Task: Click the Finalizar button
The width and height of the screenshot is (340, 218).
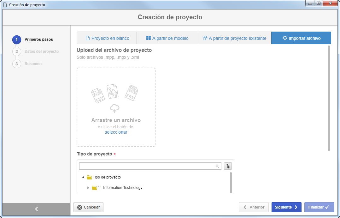Action: pyautogui.click(x=319, y=207)
